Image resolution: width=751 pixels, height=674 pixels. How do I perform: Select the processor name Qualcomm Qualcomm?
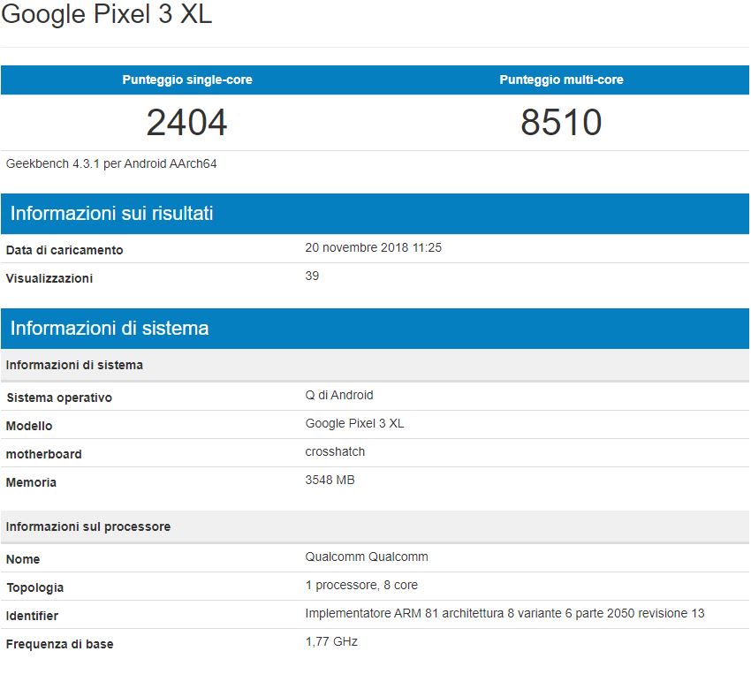[x=366, y=557]
